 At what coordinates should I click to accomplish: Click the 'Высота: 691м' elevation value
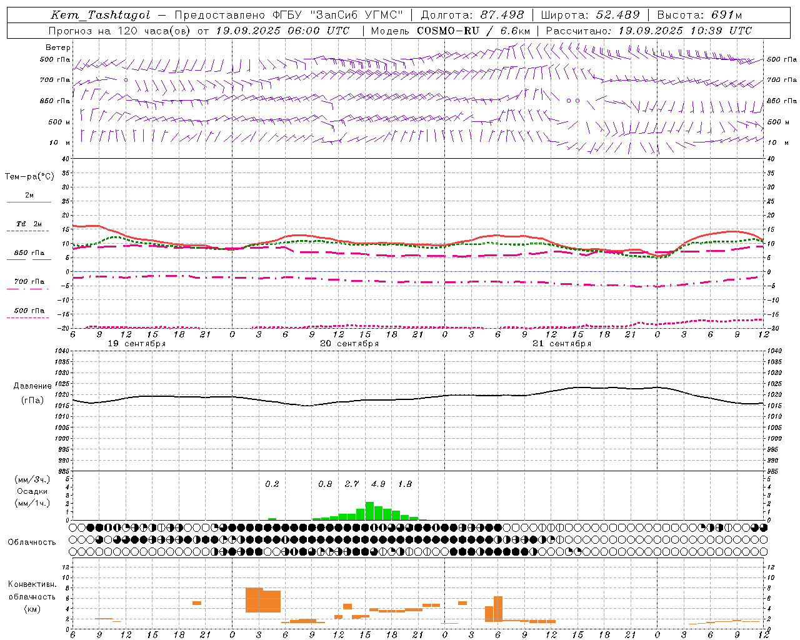[x=699, y=15]
